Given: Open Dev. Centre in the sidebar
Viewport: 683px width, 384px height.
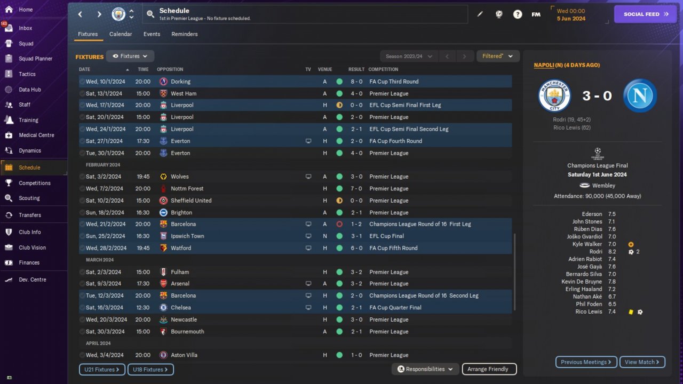Looking at the screenshot, I should click(x=33, y=279).
